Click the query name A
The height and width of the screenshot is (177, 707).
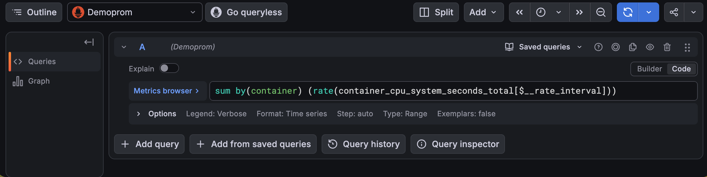click(142, 47)
